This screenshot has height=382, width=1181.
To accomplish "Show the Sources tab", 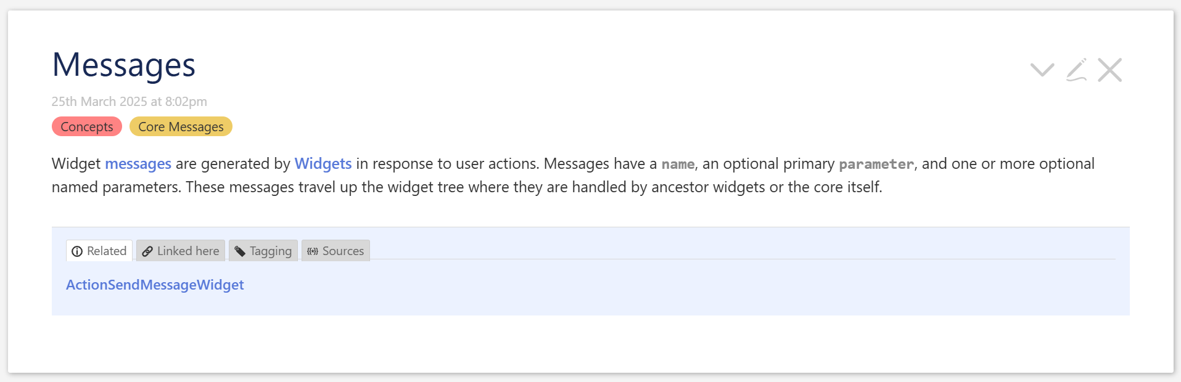I will point(335,251).
